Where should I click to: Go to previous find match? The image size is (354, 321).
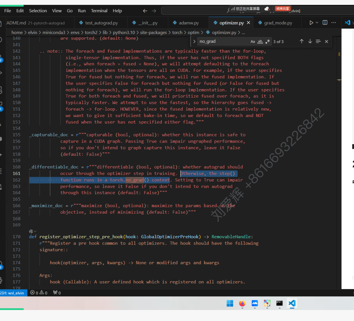click(302, 41)
